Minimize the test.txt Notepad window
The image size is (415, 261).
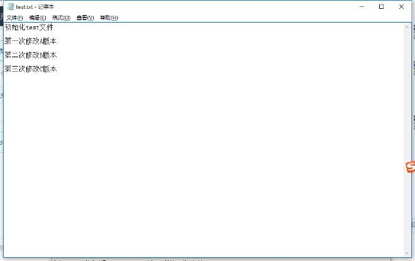pos(362,6)
